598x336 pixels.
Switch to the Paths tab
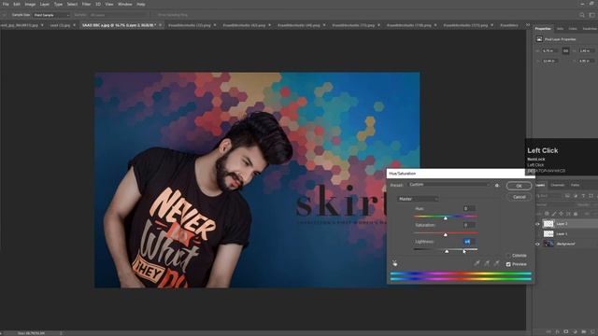click(x=576, y=185)
